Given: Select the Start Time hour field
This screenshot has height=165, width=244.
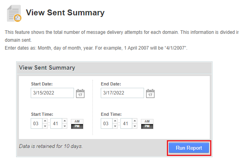Looking at the screenshot, I should click(x=36, y=124).
